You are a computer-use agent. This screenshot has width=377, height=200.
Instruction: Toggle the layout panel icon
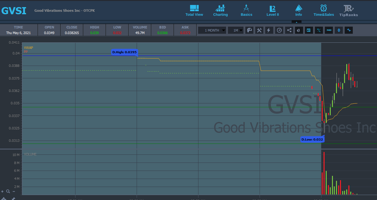point(309,30)
